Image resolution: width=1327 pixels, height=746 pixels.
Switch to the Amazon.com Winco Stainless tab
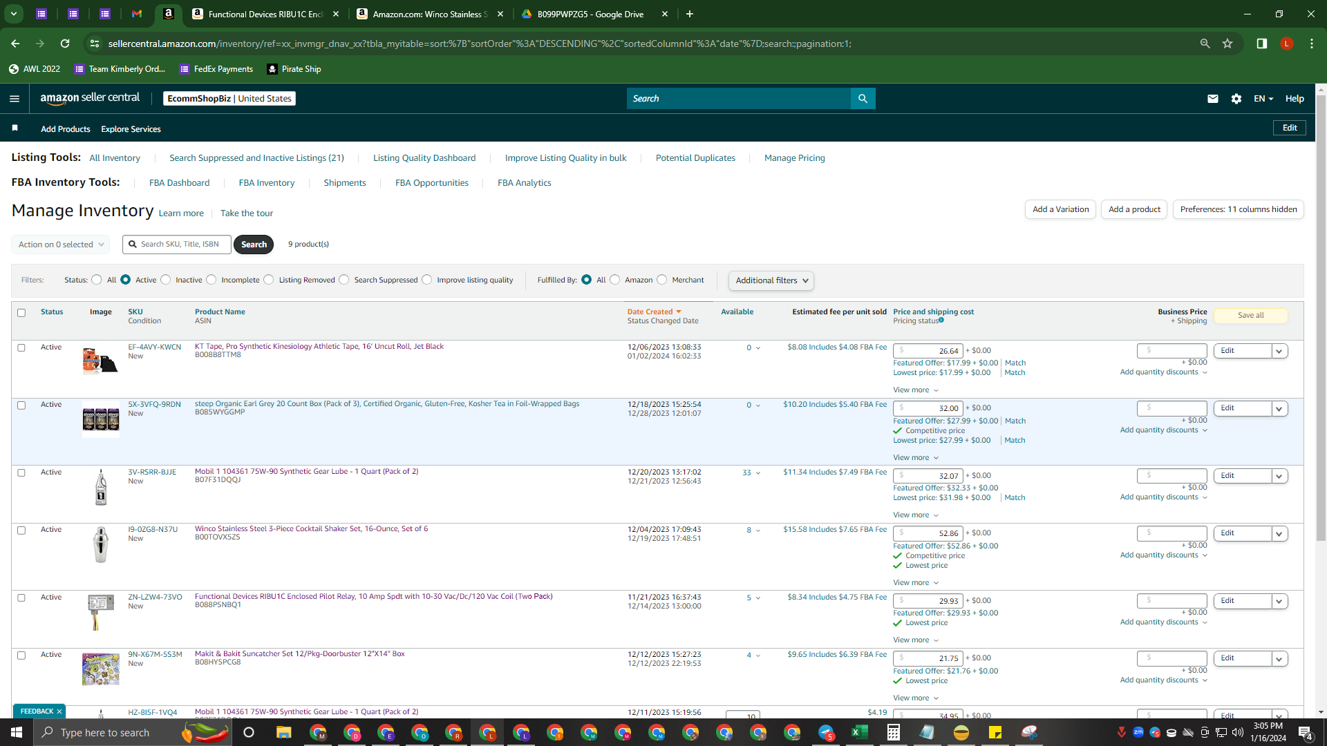[430, 14]
